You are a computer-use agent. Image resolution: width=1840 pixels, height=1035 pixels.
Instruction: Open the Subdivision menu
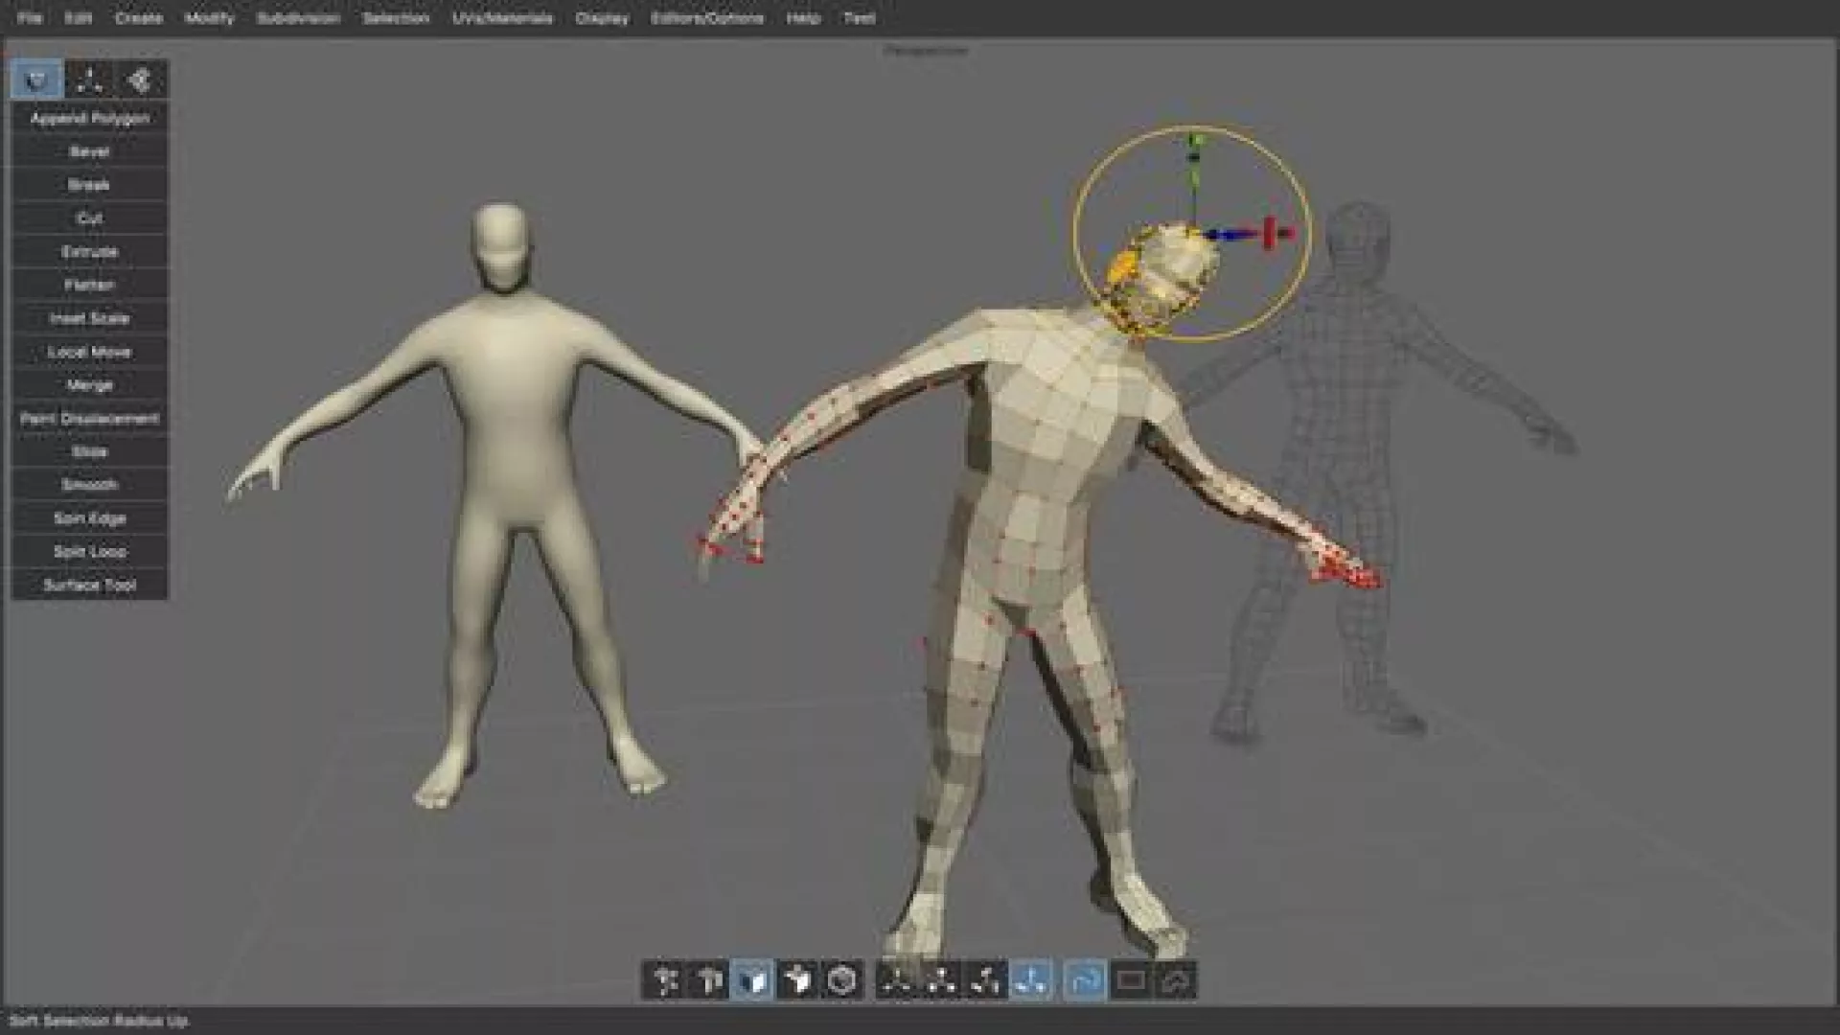pyautogui.click(x=298, y=18)
